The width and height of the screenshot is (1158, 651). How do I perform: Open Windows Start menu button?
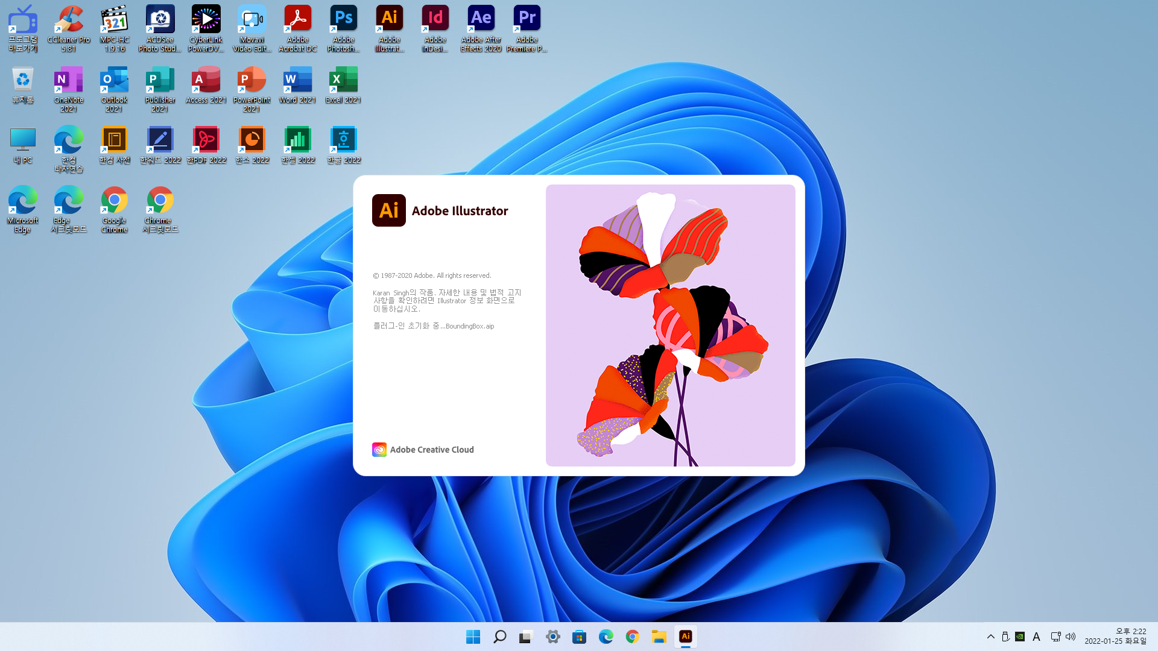[x=473, y=637]
